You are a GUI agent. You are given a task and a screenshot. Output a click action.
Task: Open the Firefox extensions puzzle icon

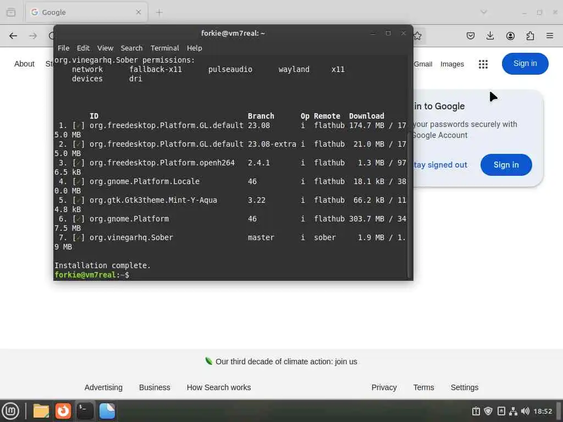pos(530,36)
